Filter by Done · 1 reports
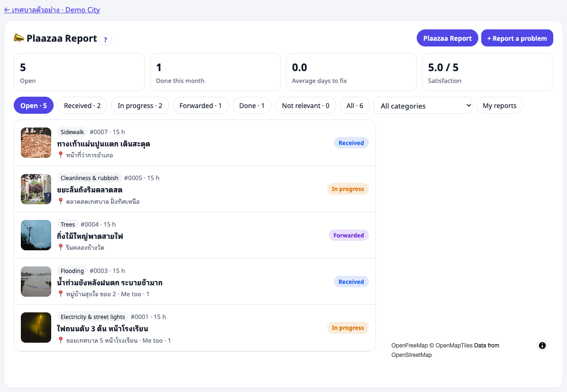The height and width of the screenshot is (392, 567). pos(252,106)
